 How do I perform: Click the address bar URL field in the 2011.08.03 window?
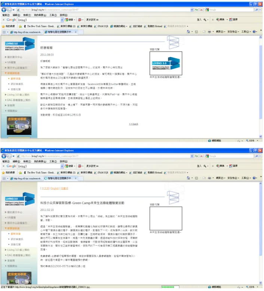click(x=104, y=10)
